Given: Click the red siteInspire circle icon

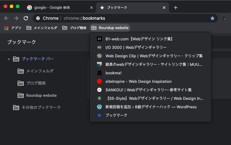Looking at the screenshot, I should click(99, 81).
